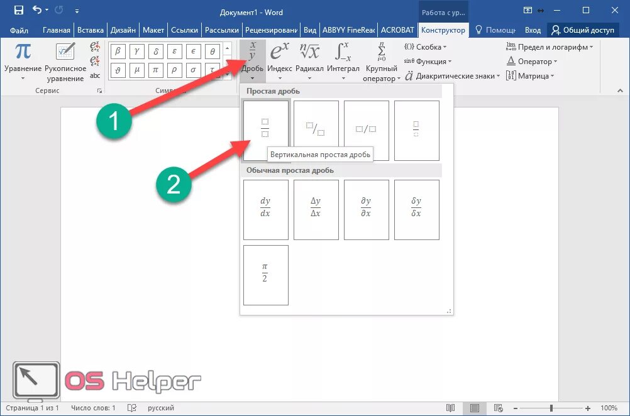
Task: Insert the π over 2 fraction
Action: 265,275
